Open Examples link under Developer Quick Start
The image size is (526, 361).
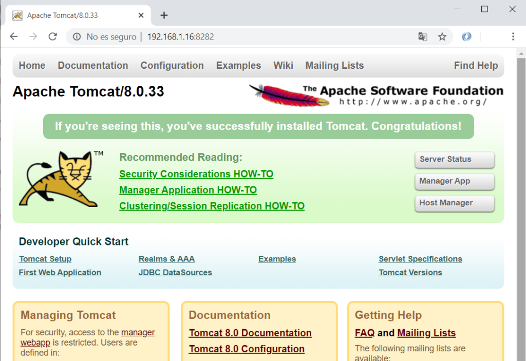pos(277,259)
